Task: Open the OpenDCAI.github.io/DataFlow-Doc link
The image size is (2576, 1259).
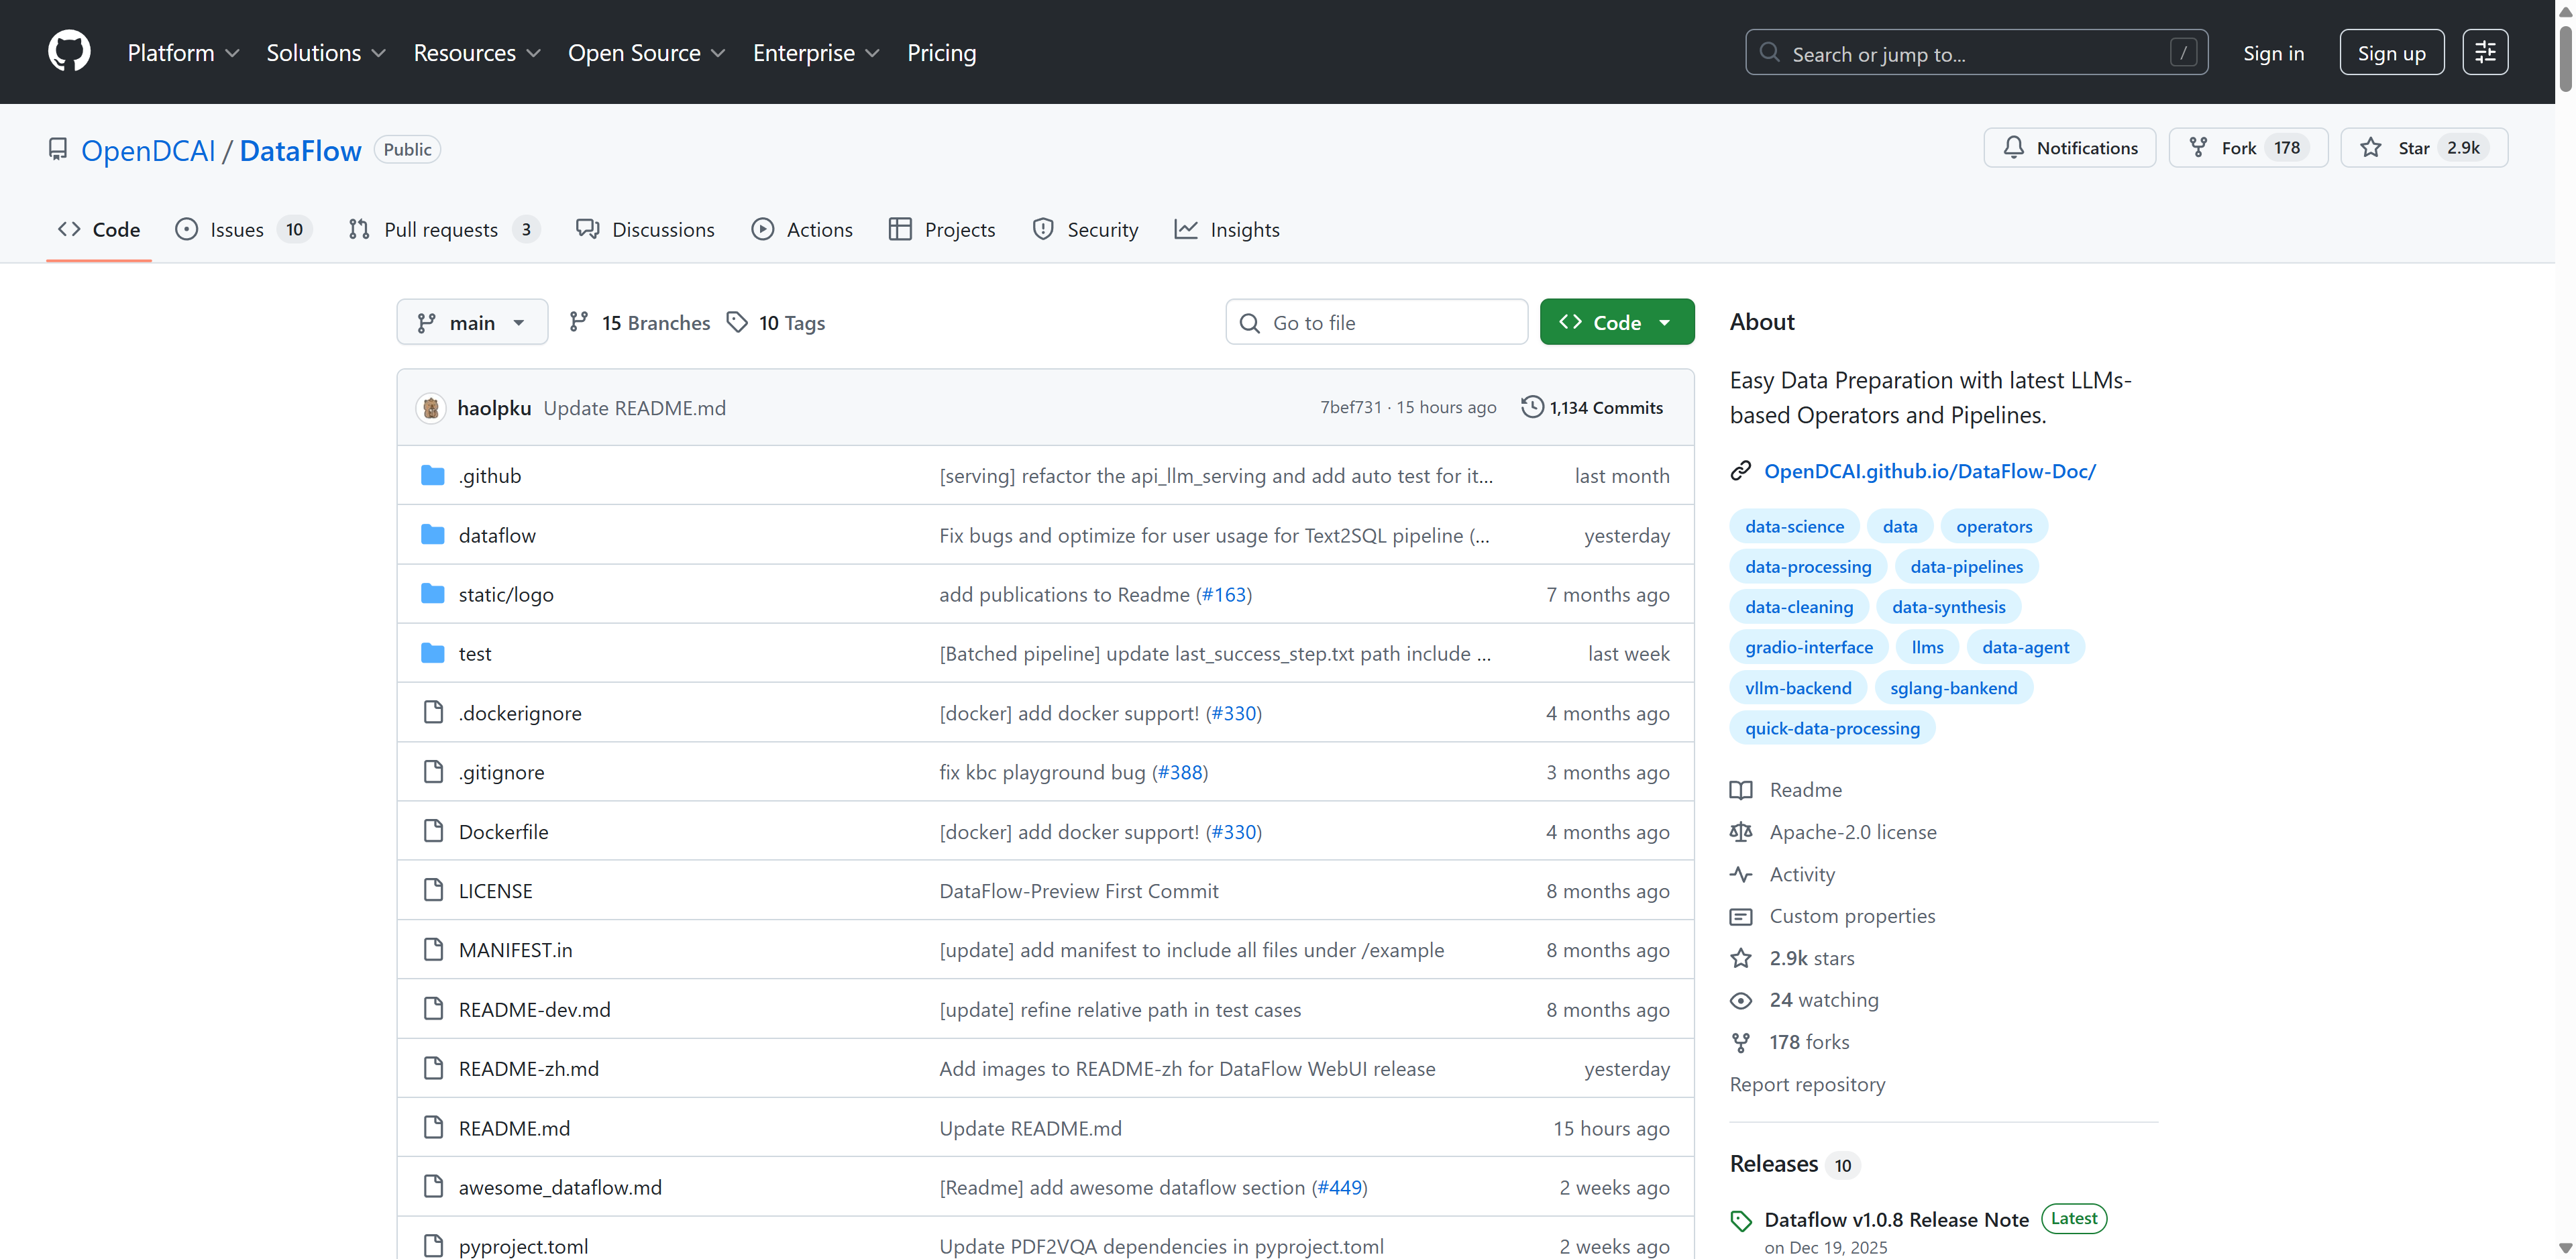Action: (x=1929, y=471)
